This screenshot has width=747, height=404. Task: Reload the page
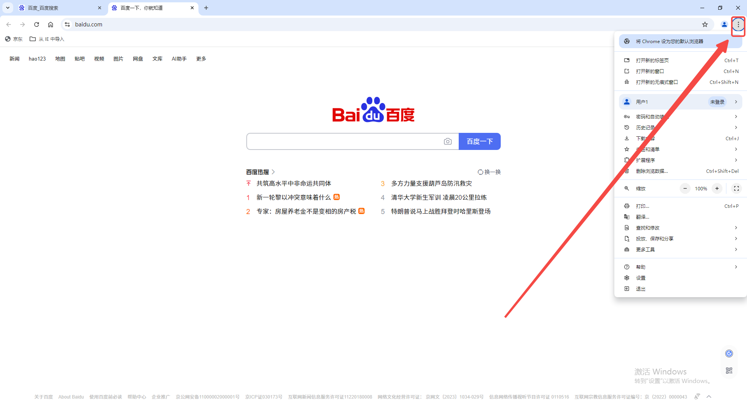point(37,24)
